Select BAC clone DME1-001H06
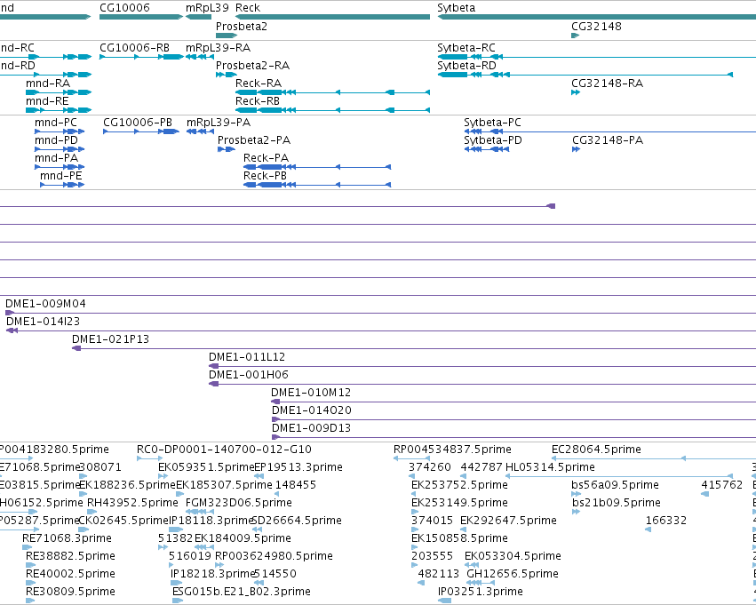The width and height of the screenshot is (756, 605). [x=249, y=375]
